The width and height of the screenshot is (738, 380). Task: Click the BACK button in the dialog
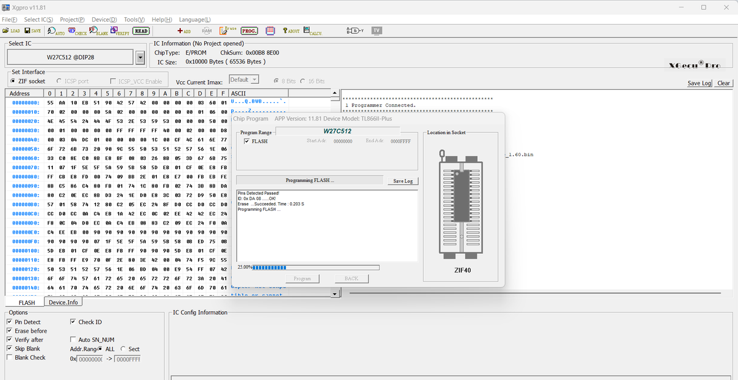[351, 279]
